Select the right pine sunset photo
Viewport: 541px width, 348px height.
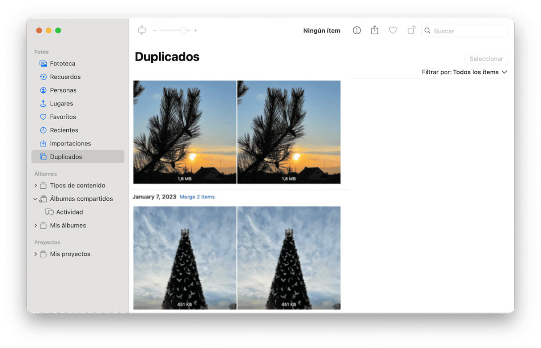point(289,132)
